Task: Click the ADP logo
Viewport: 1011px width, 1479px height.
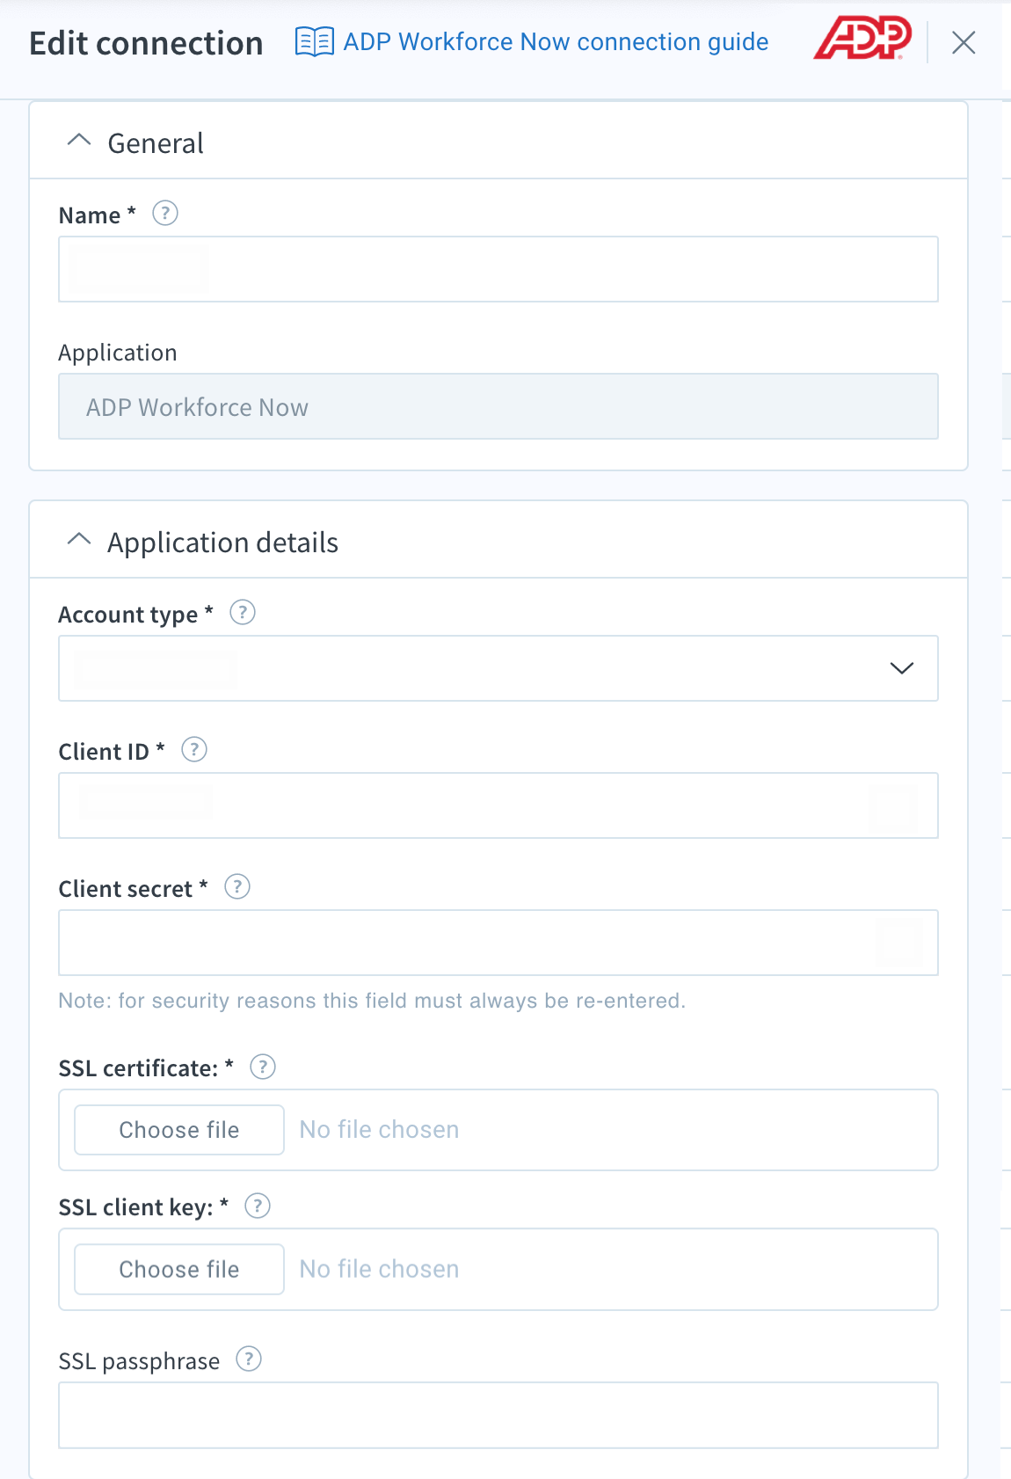Action: coord(862,39)
